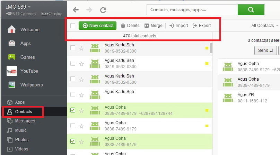The width and height of the screenshot is (280, 155).
Task: Click the Music note icon
Action: pyautogui.click(x=10, y=130)
